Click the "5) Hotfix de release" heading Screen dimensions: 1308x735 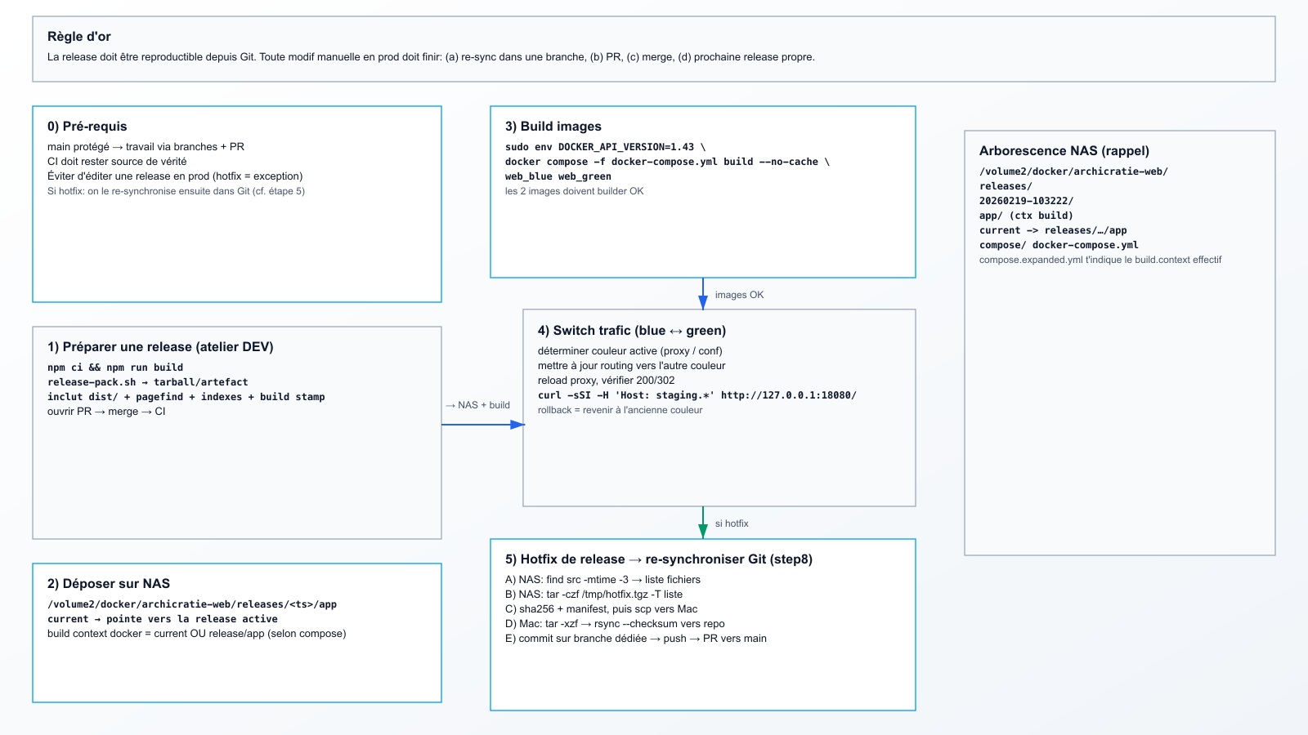(x=659, y=559)
